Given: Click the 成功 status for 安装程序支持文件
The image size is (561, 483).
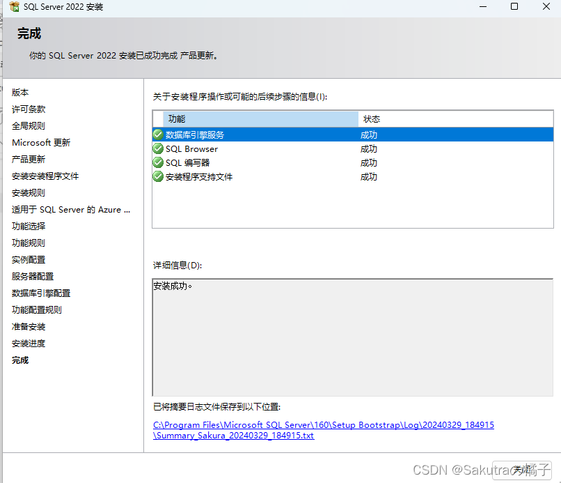Looking at the screenshot, I should click(368, 176).
